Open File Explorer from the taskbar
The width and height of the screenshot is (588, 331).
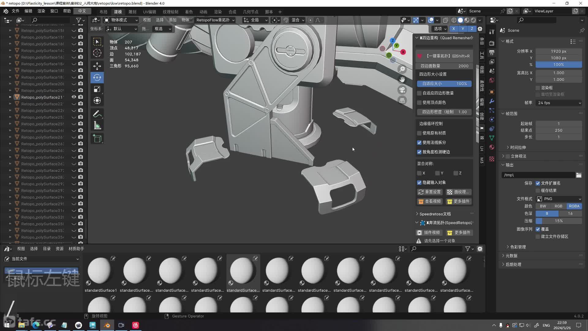click(21, 325)
